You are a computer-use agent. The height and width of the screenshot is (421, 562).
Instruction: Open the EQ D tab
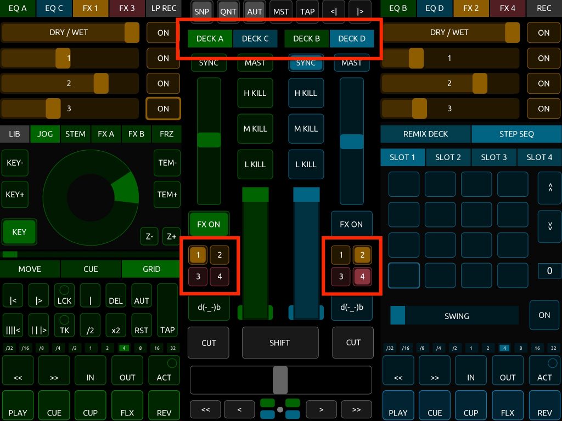[435, 8]
